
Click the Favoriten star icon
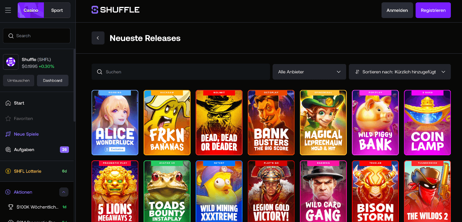pyautogui.click(x=8, y=118)
